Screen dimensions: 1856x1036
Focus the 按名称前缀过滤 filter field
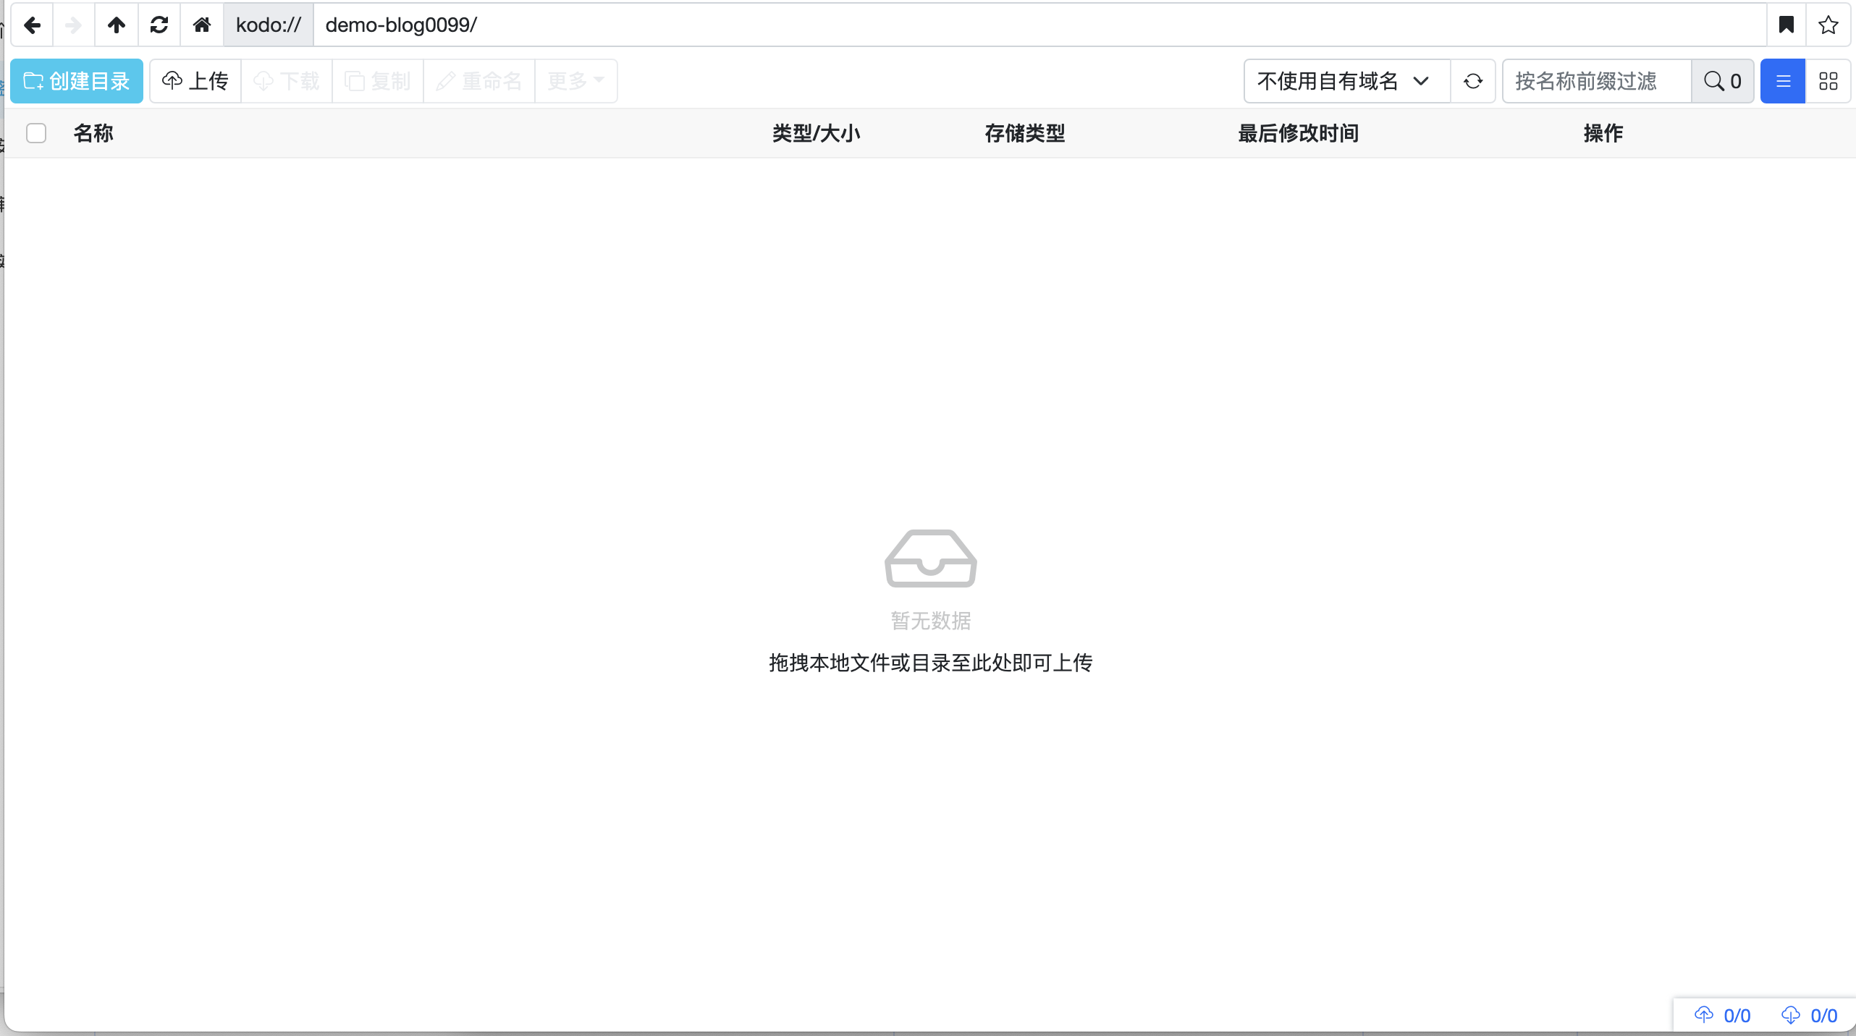[1596, 81]
